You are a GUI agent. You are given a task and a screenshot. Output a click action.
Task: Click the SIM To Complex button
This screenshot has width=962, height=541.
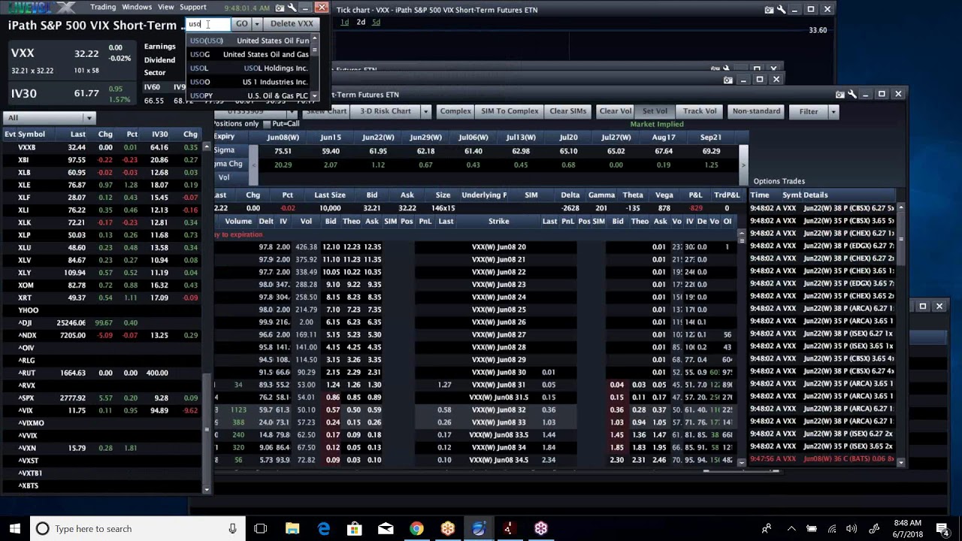[x=510, y=111]
